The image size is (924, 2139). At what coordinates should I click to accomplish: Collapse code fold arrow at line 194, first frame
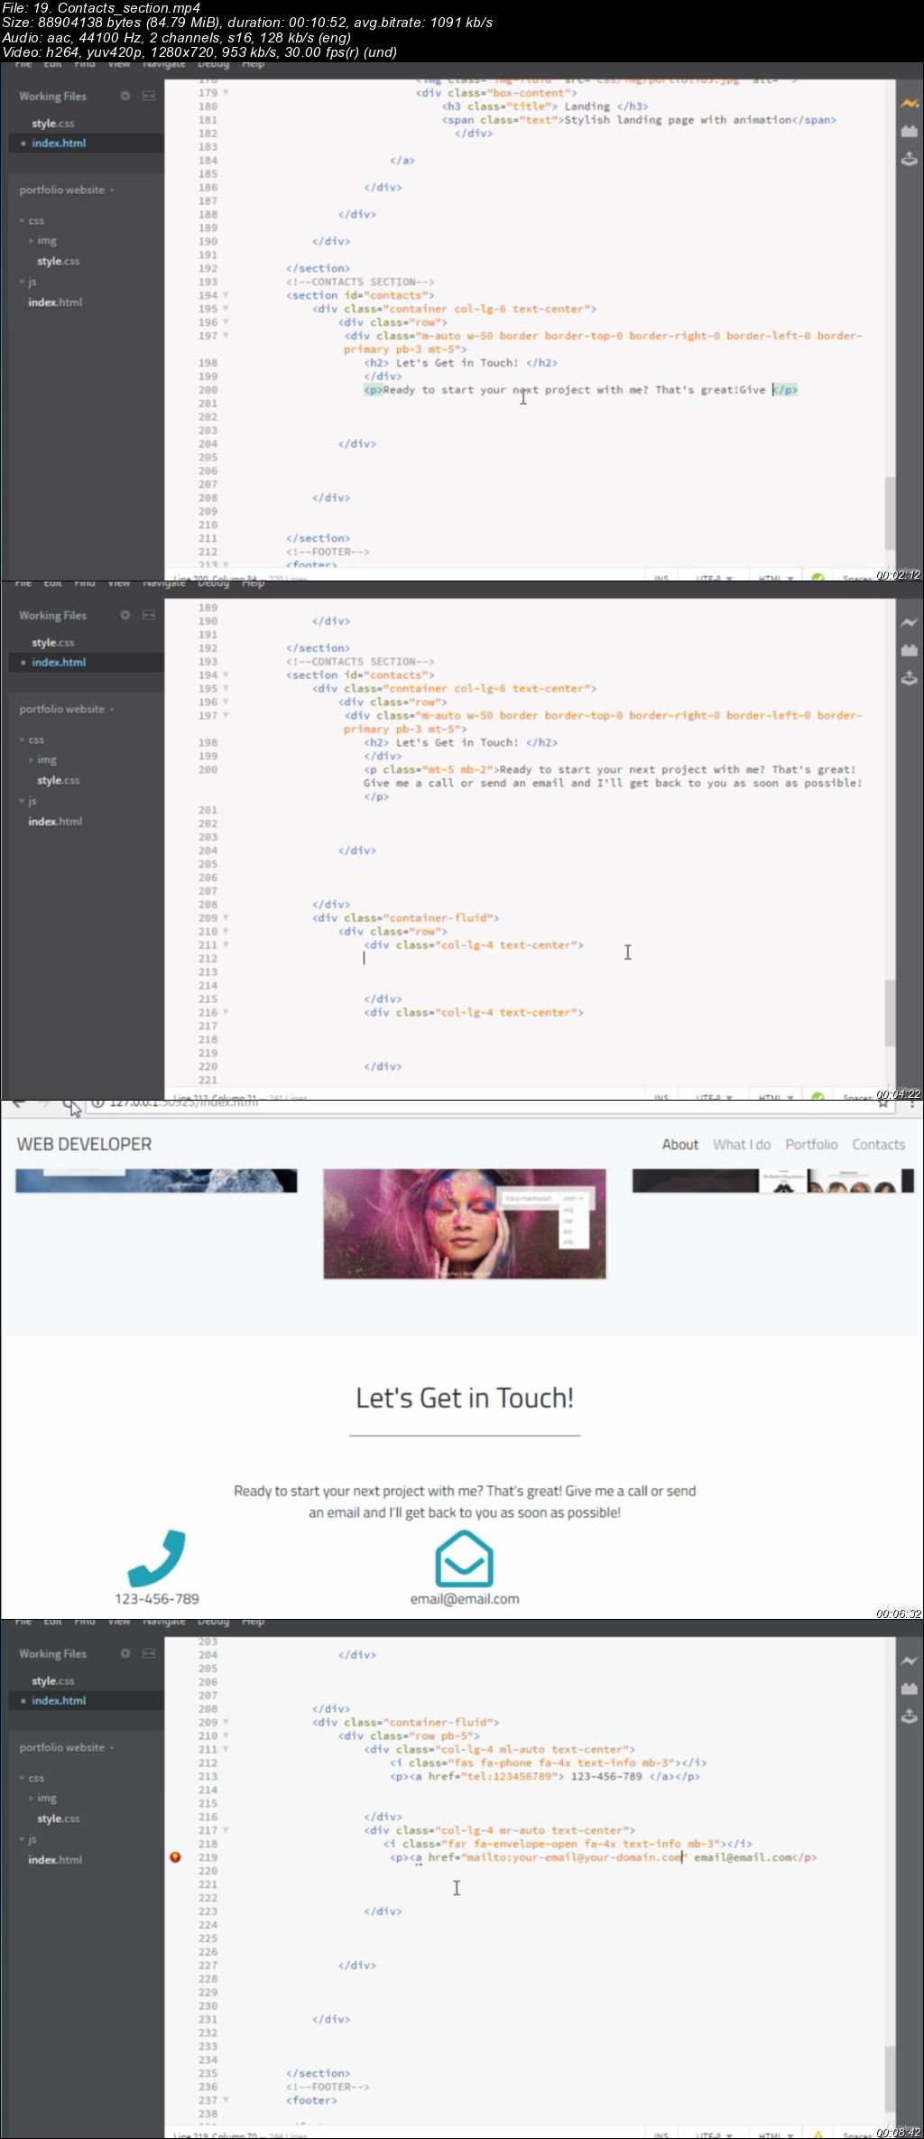[226, 295]
